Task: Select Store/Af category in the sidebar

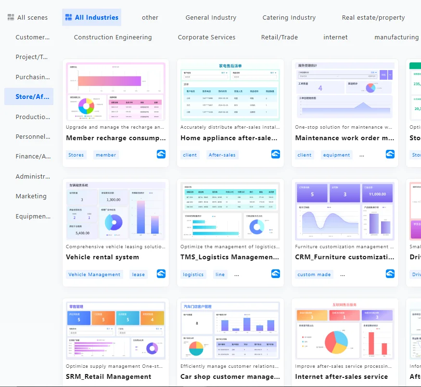Action: tap(29, 97)
